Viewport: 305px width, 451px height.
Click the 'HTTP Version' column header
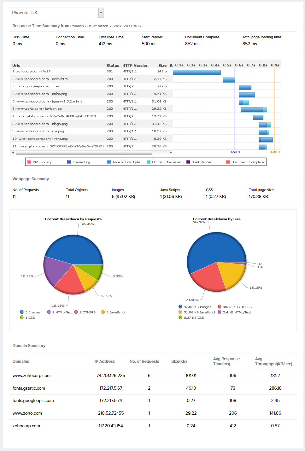135,65
